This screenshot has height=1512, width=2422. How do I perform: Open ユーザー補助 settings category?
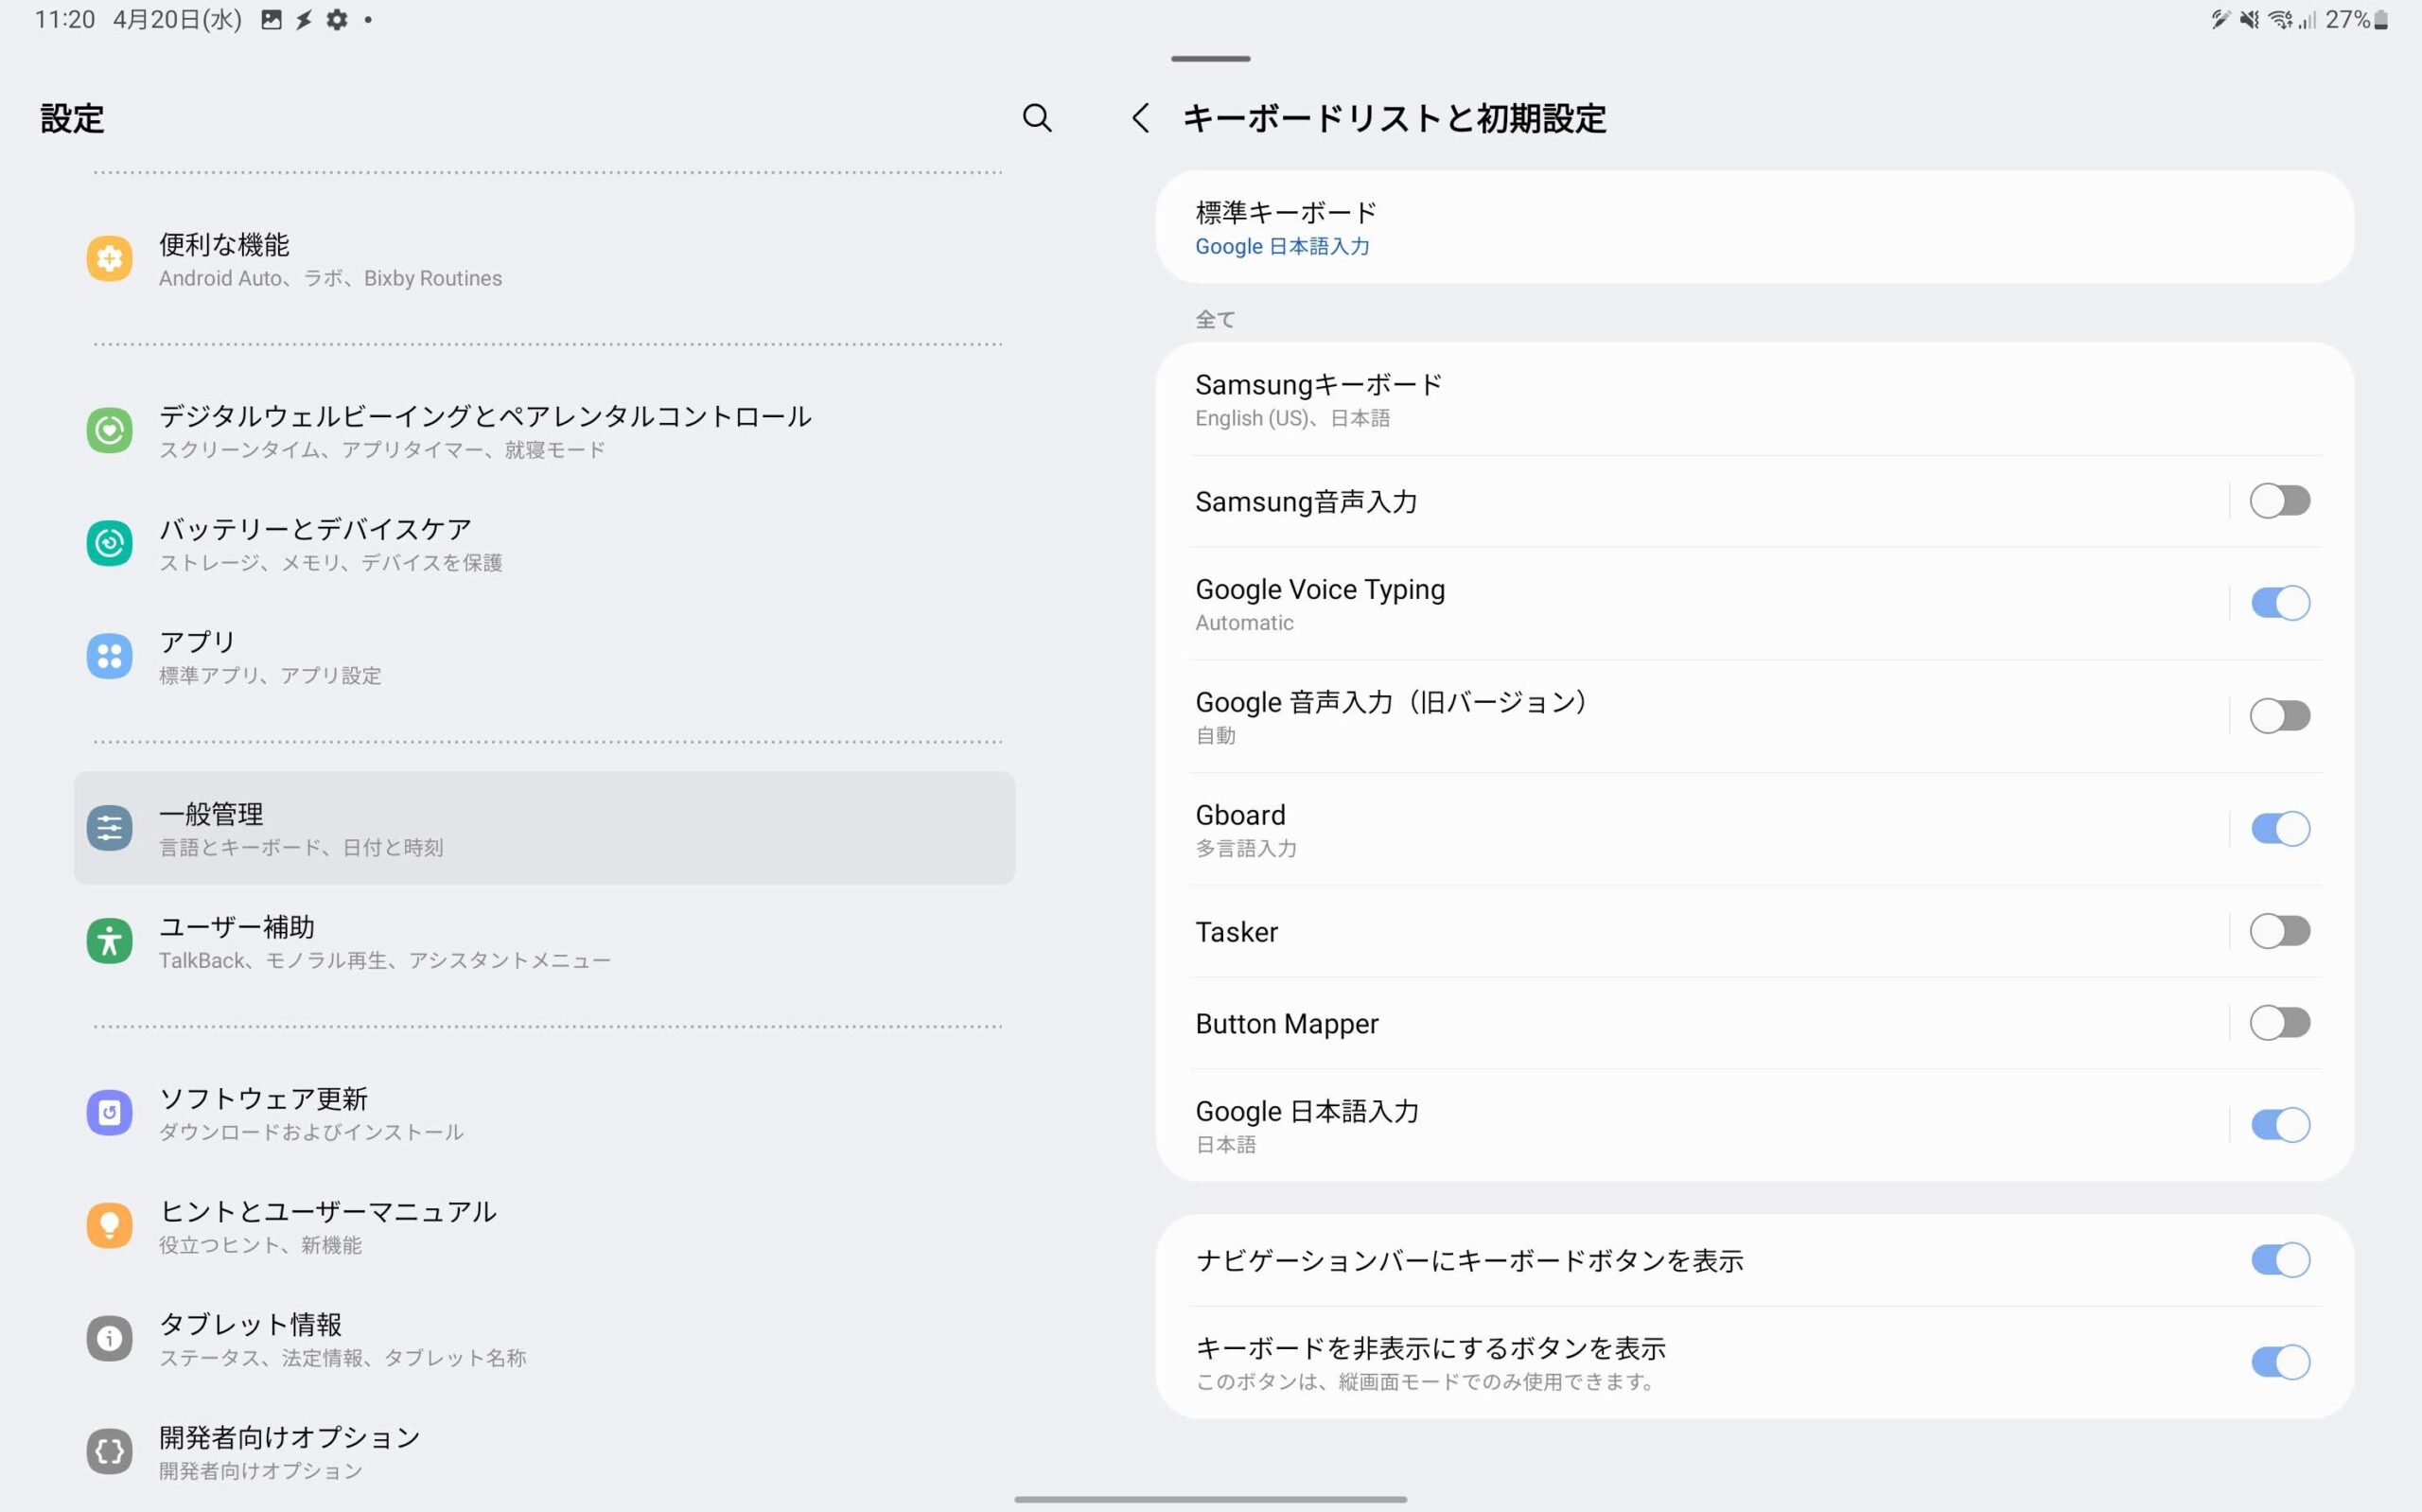(545, 941)
